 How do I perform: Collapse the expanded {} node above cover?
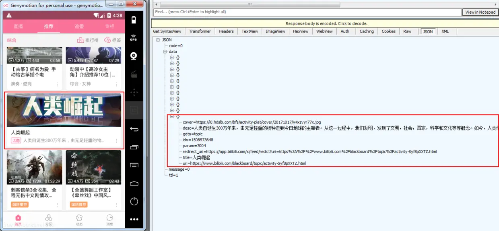click(172, 116)
